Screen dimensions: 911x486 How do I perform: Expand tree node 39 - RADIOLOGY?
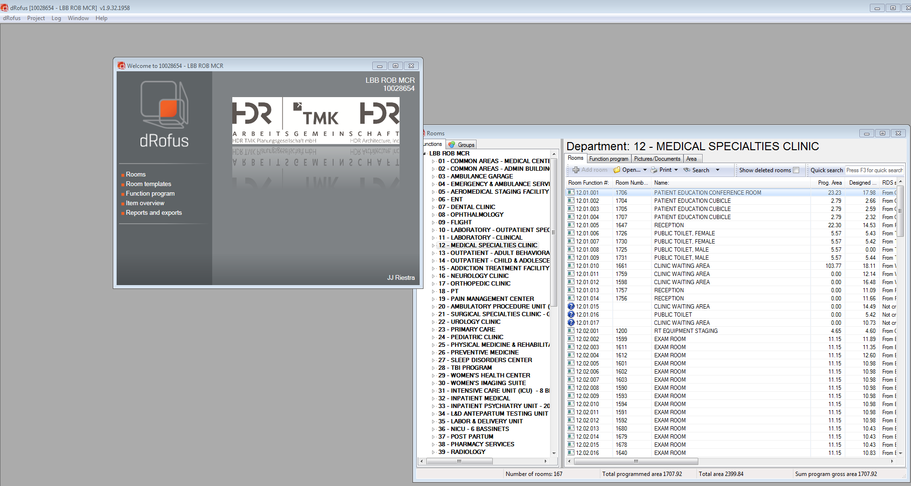[434, 452]
